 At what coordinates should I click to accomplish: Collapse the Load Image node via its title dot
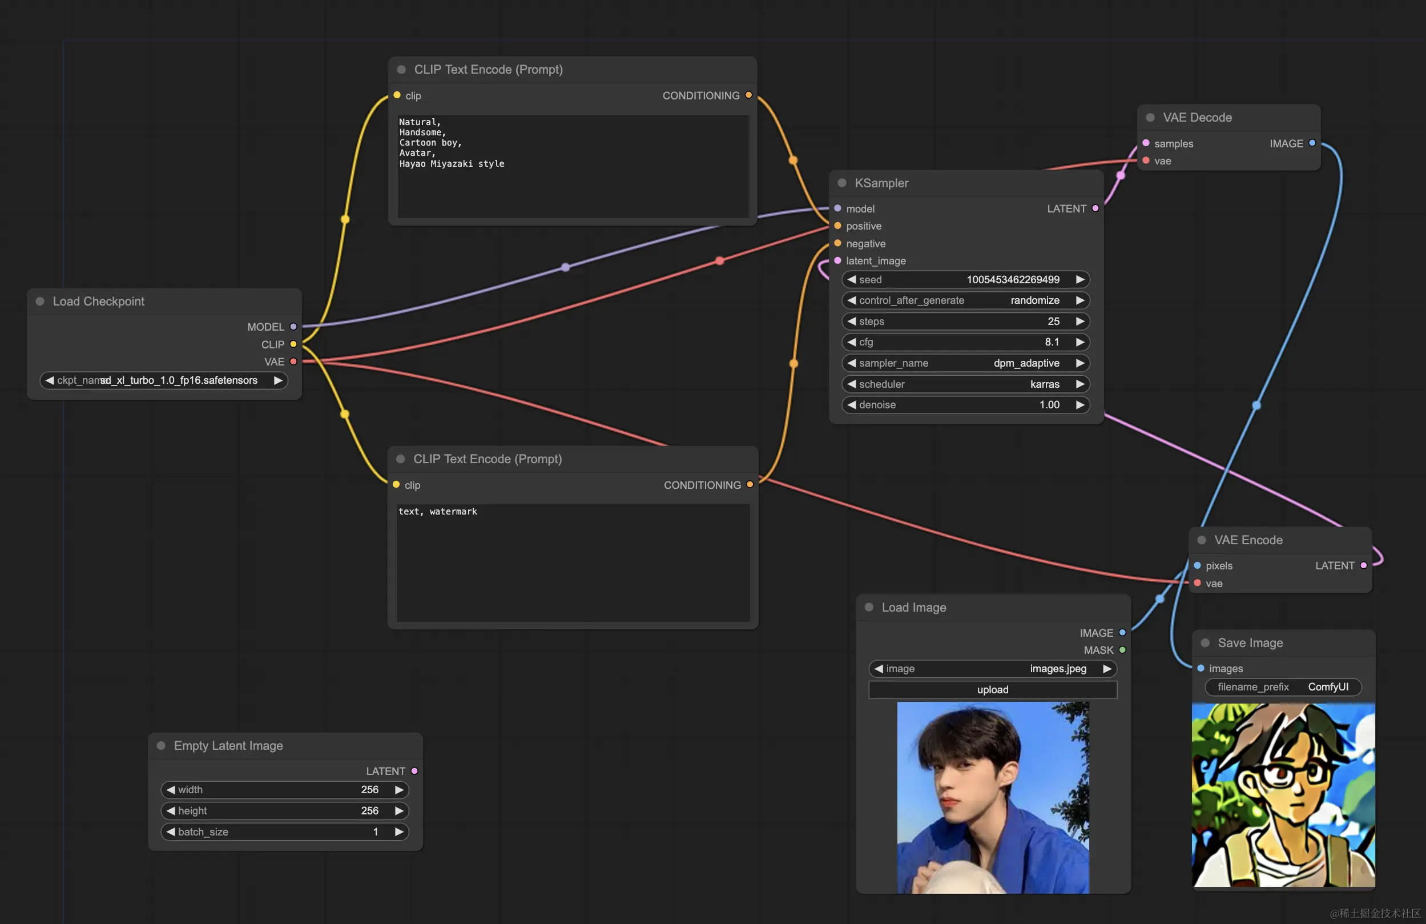click(869, 607)
